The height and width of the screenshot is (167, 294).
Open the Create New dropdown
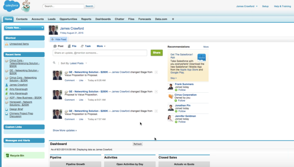click(x=24, y=28)
